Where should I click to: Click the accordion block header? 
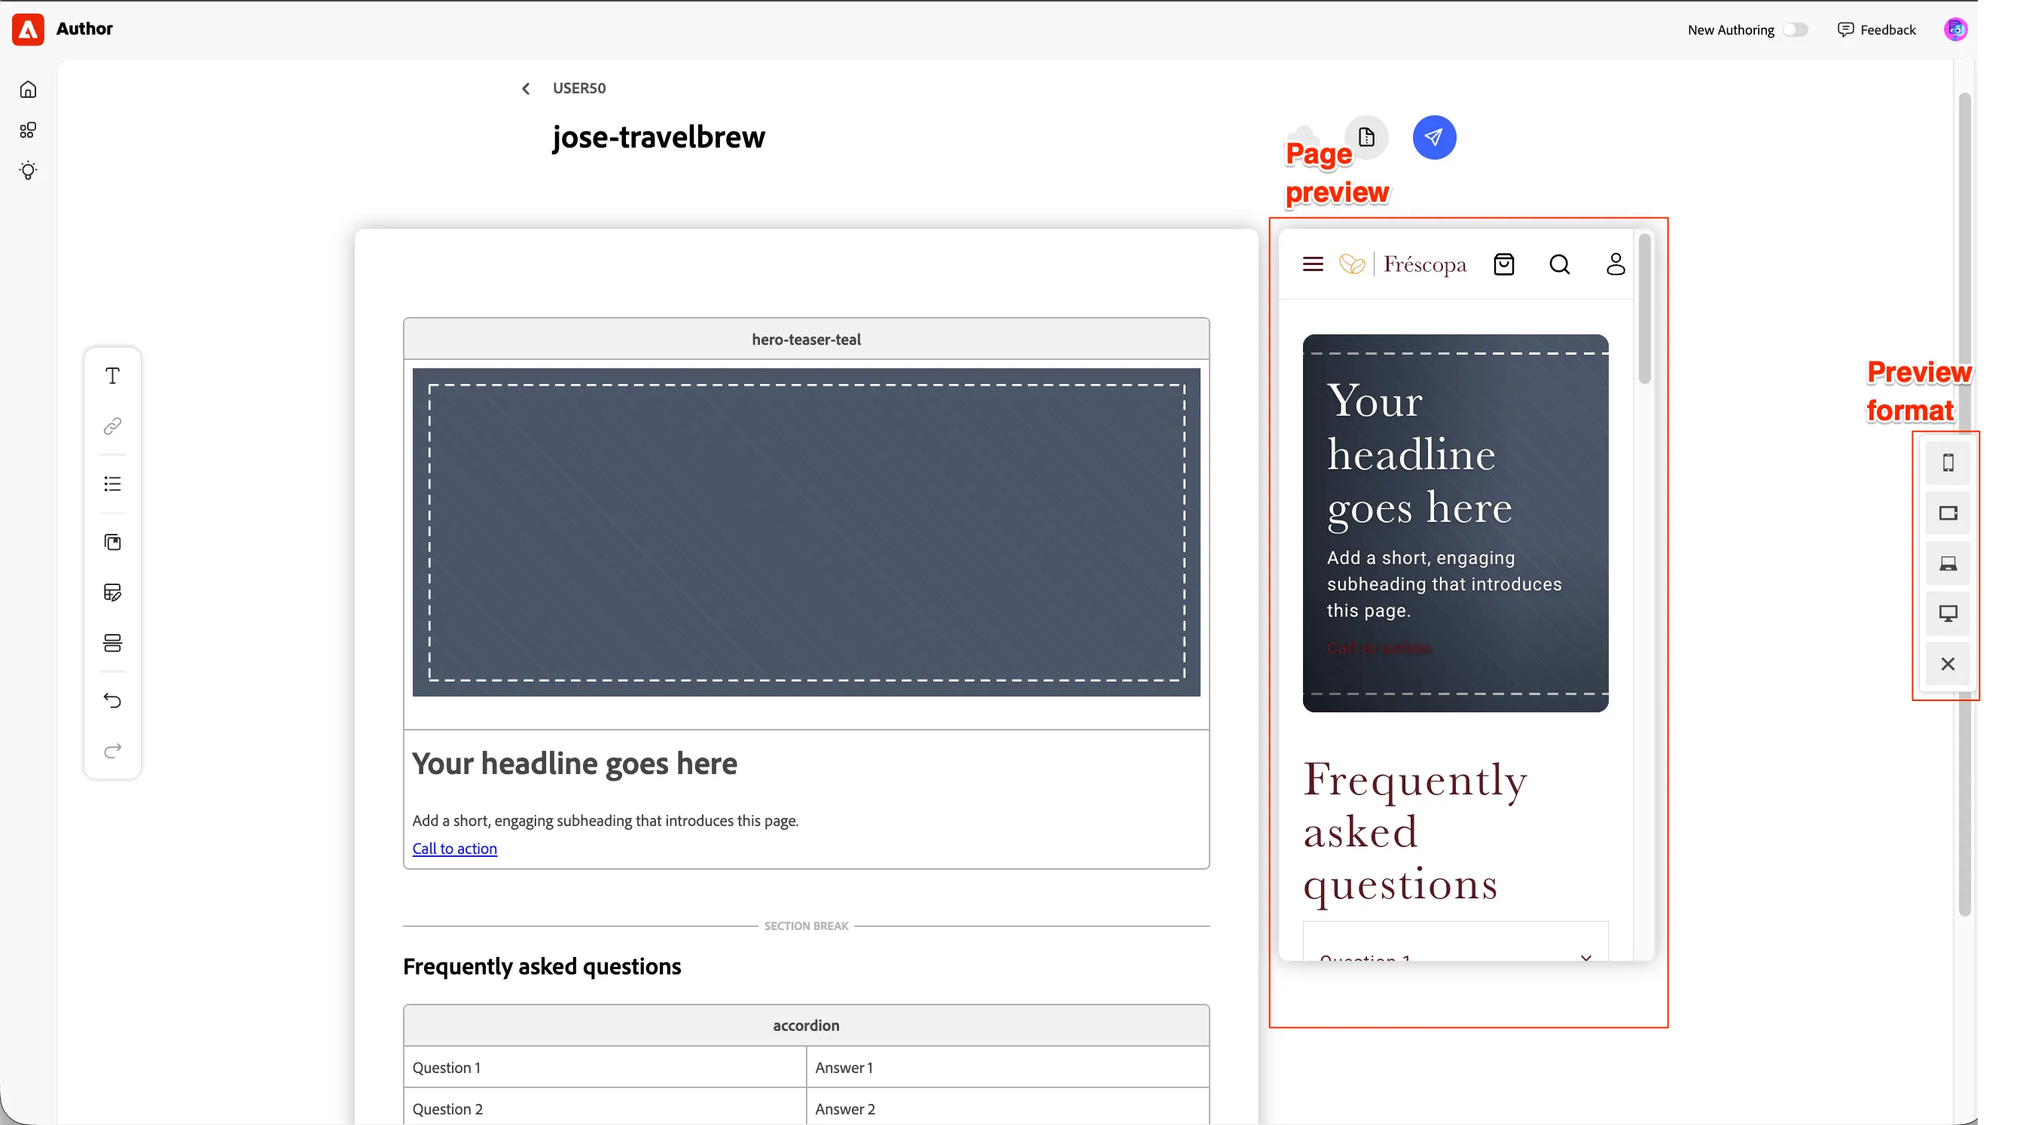807,1026
